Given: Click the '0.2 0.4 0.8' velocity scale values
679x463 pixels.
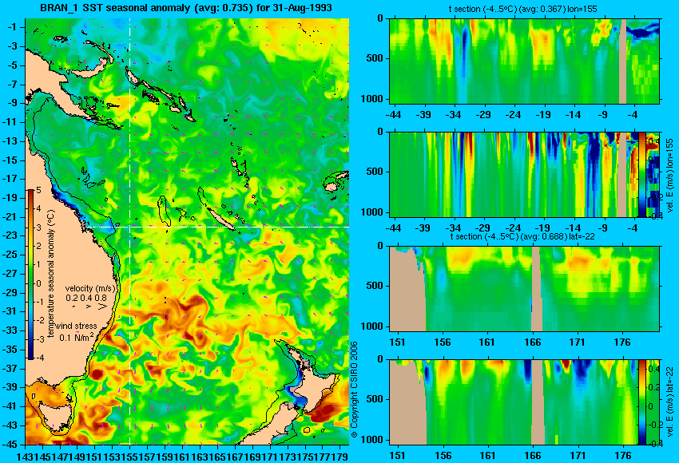Looking at the screenshot, I should coord(86,298).
